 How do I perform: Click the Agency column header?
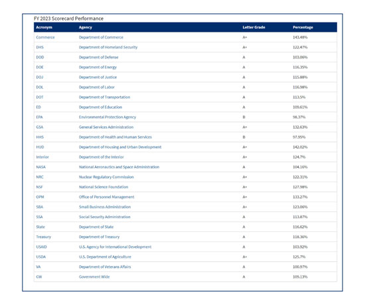click(86, 27)
